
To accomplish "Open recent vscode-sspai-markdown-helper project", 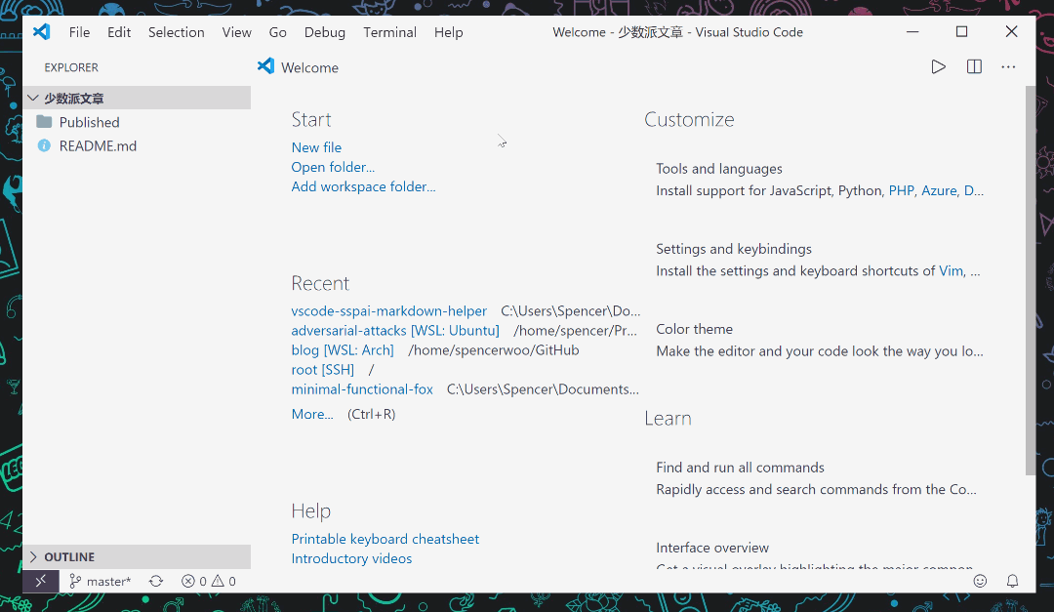I will [388, 310].
